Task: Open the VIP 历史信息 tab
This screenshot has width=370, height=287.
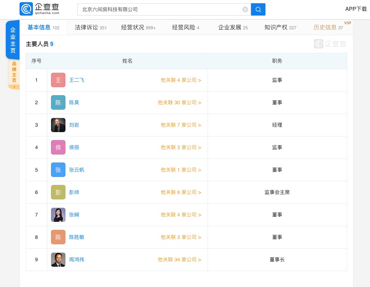Action: (x=328, y=28)
